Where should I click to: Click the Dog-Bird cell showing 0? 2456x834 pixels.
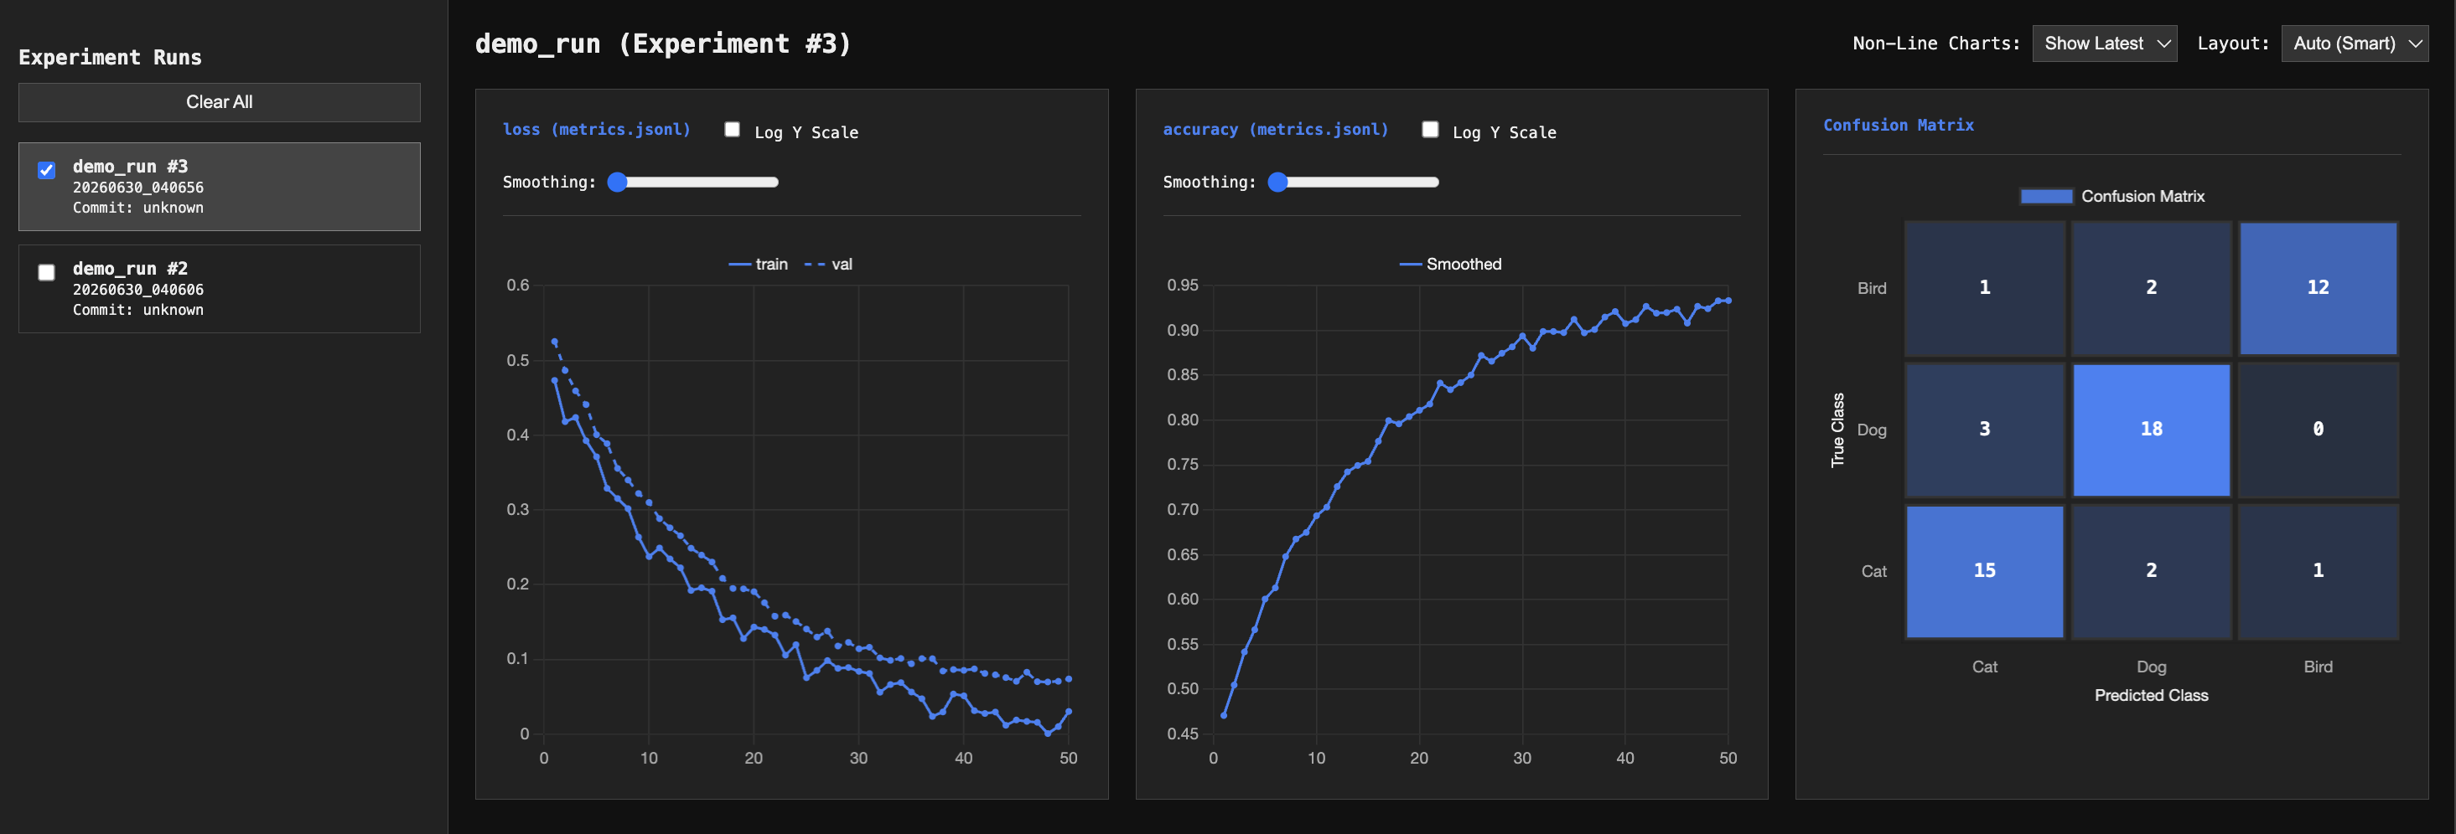coord(2318,430)
